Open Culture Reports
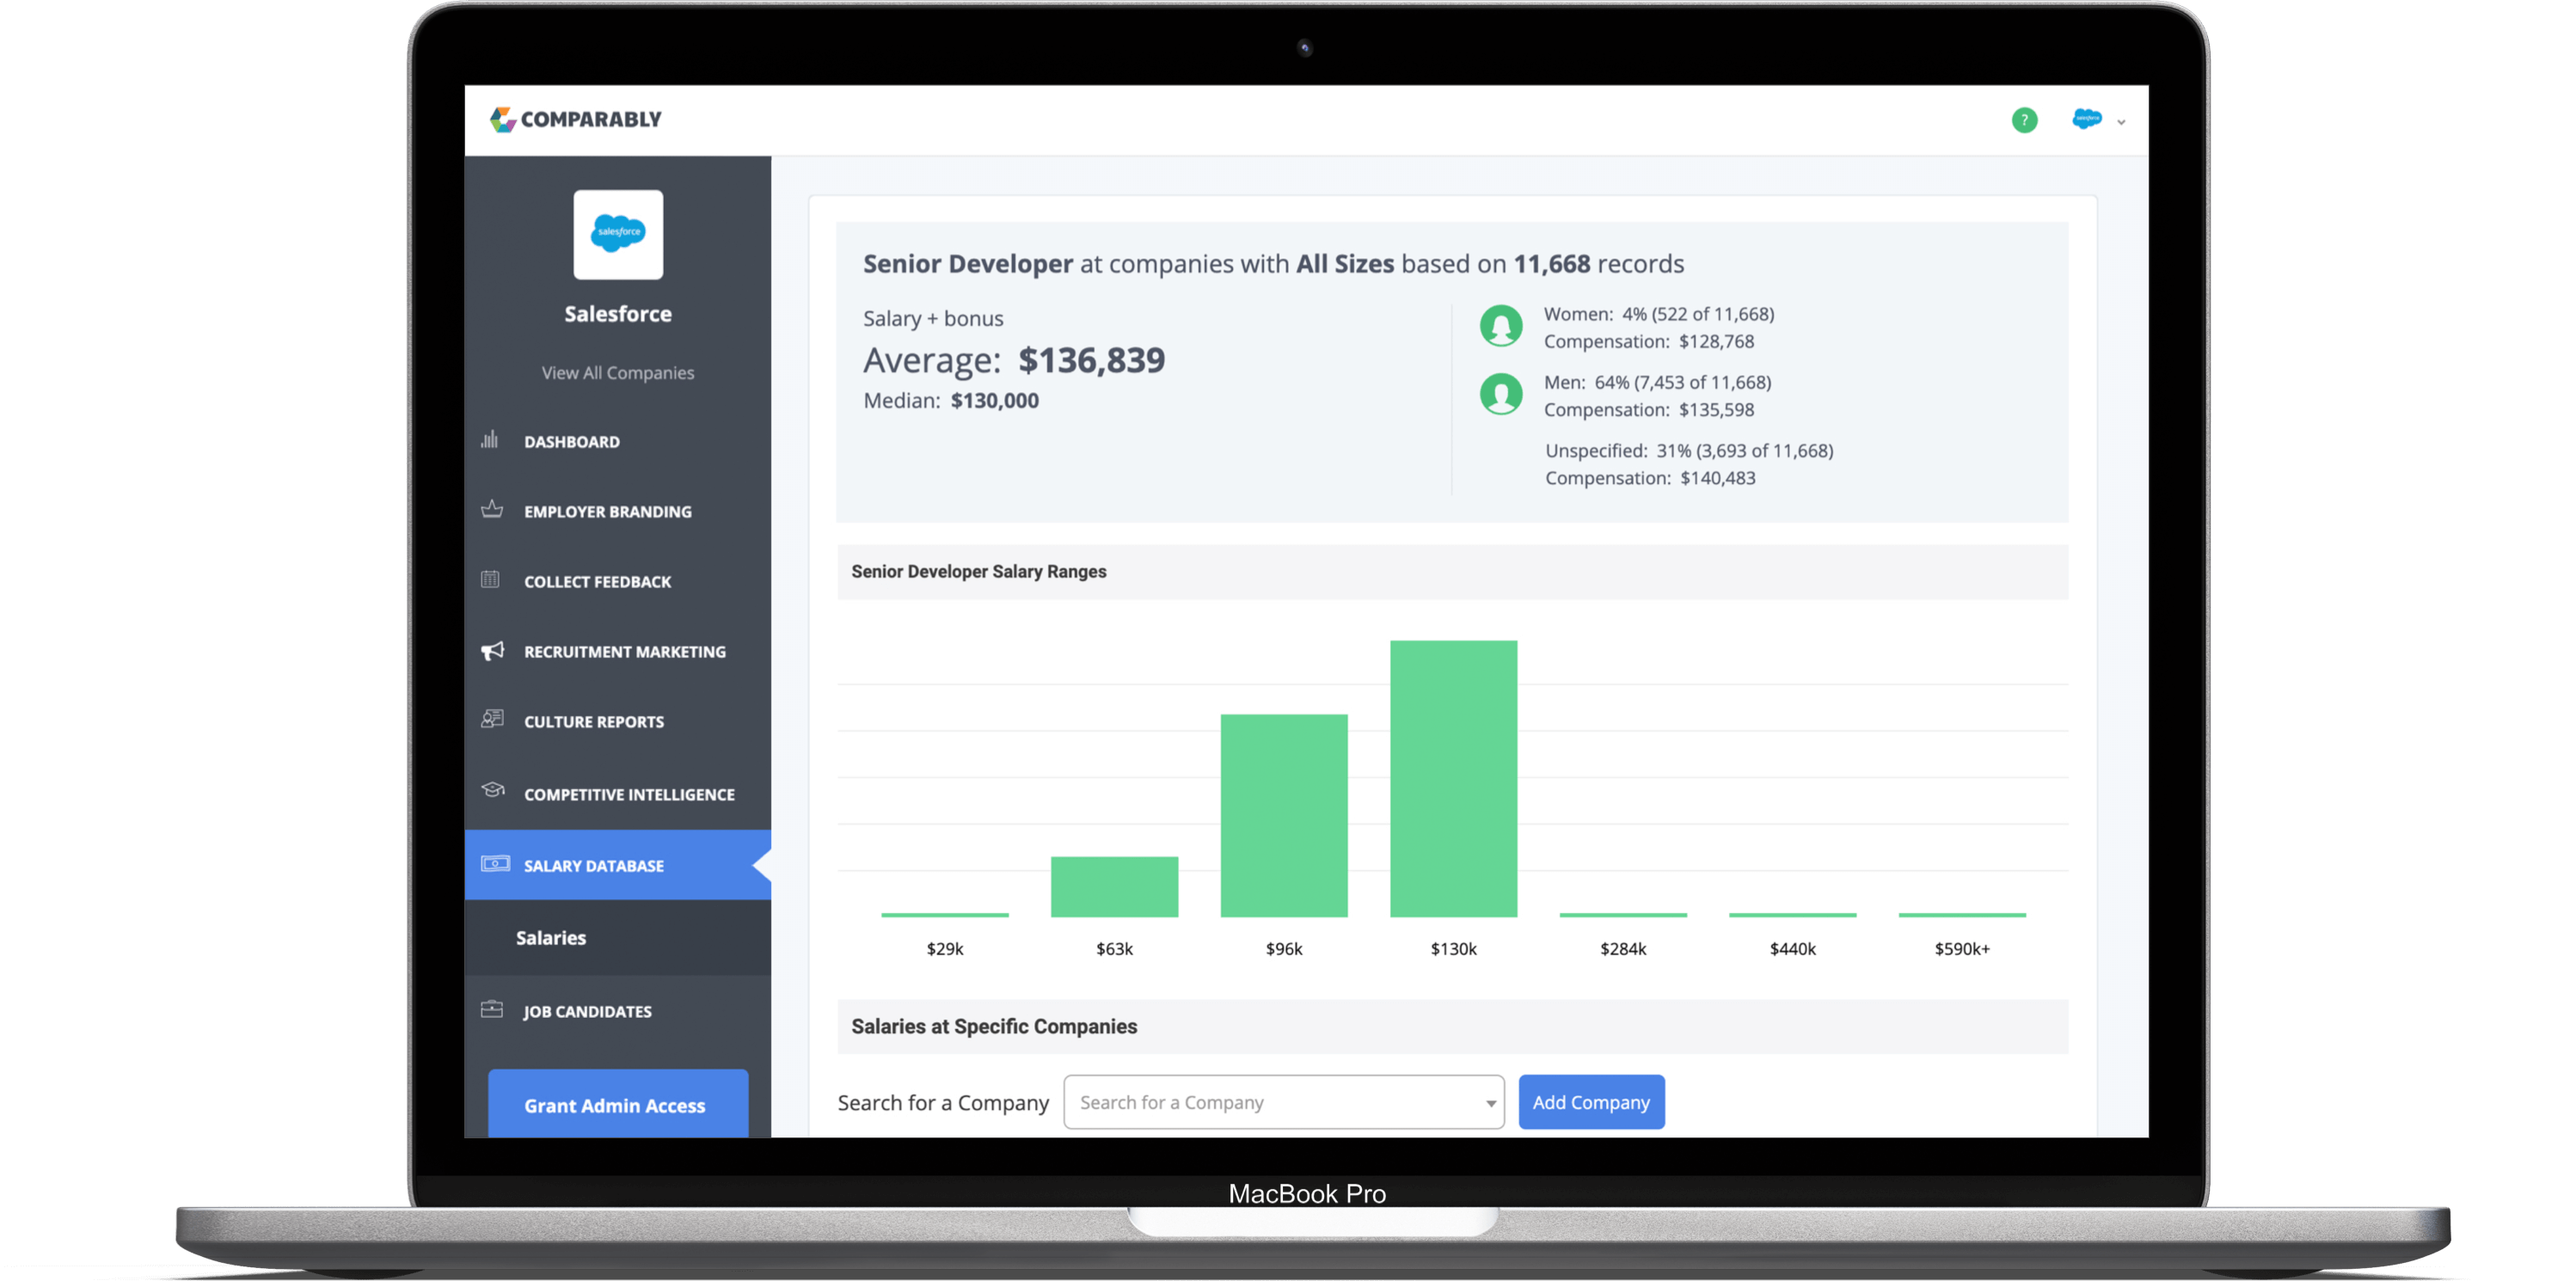2576x1281 pixels. pyautogui.click(x=592, y=721)
